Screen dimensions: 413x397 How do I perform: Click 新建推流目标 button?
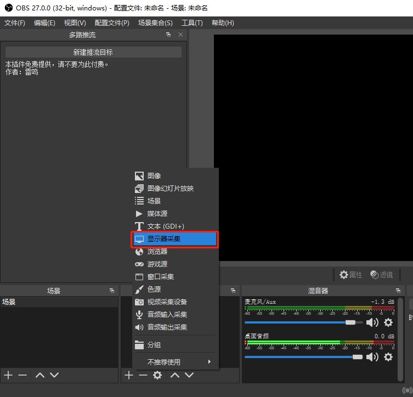93,52
